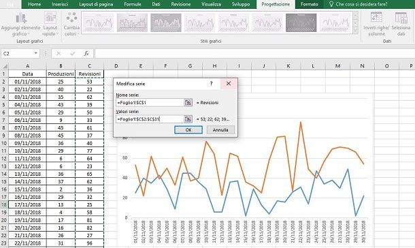
Task: Click the Valori serie input field
Action: (150, 119)
